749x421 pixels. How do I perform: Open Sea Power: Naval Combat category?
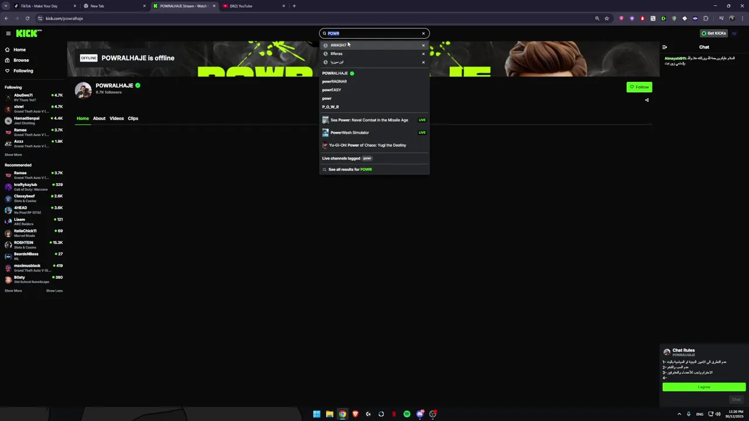pos(374,120)
